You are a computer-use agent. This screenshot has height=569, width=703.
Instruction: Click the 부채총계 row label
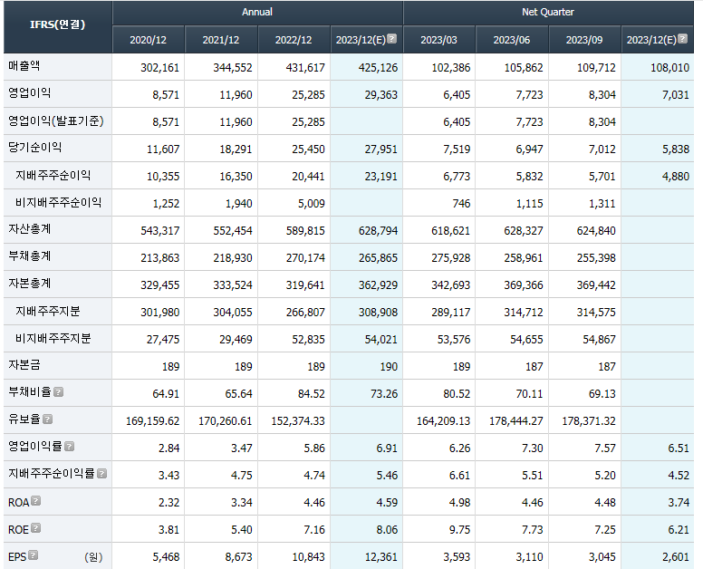[30, 256]
